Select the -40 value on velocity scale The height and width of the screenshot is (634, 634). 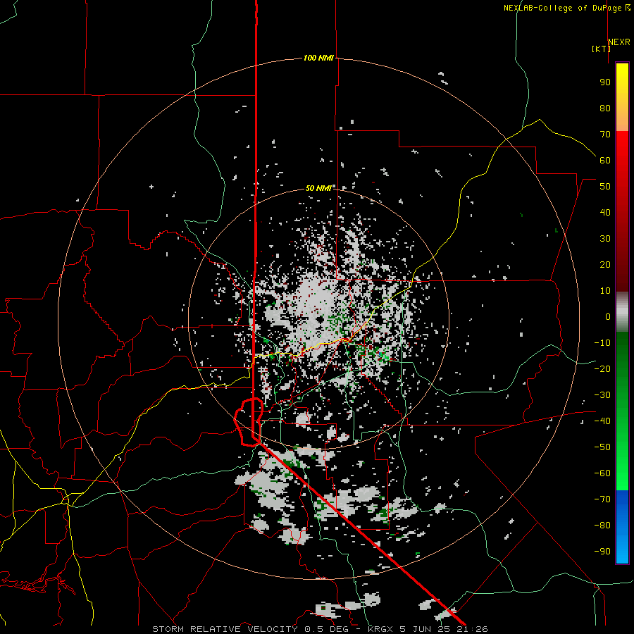[602, 421]
